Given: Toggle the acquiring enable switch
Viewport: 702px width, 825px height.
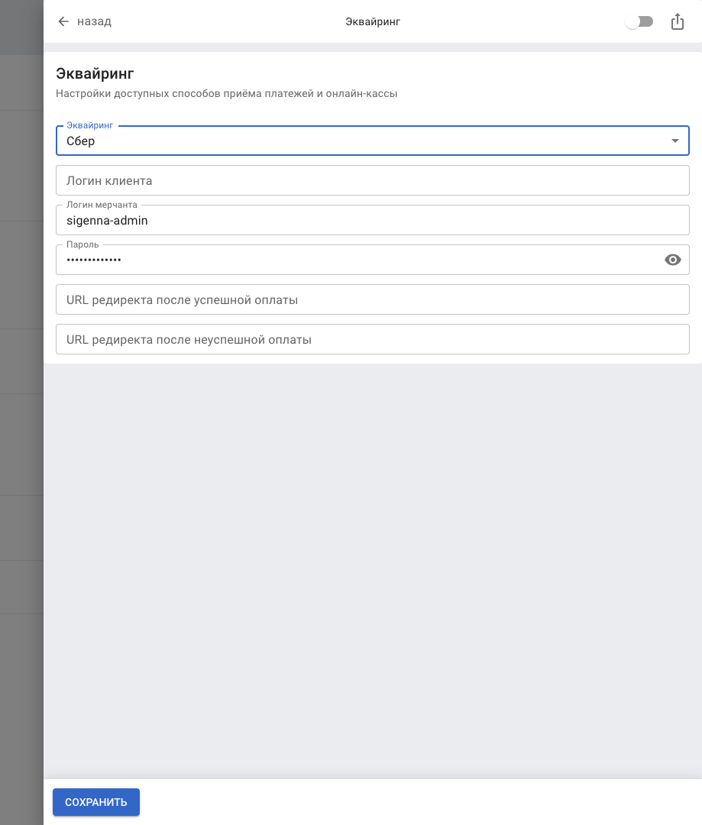Looking at the screenshot, I should click(639, 22).
